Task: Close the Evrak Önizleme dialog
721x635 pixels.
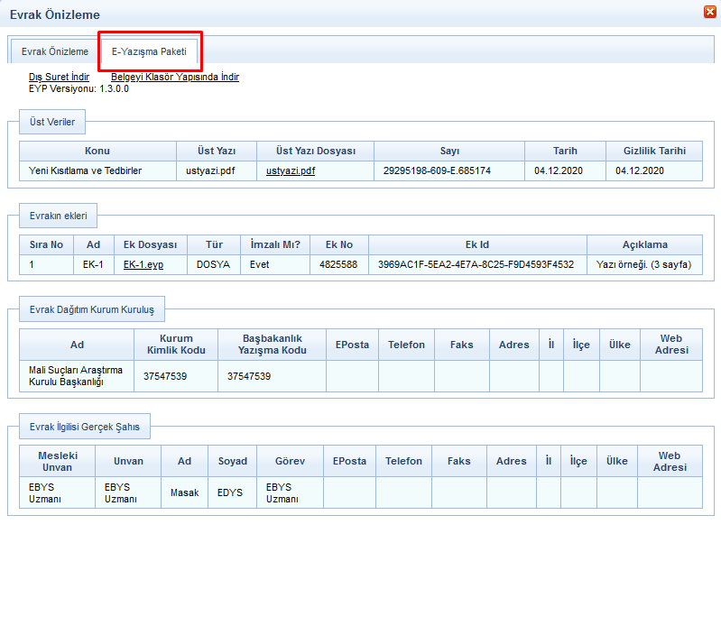Action: (x=710, y=13)
